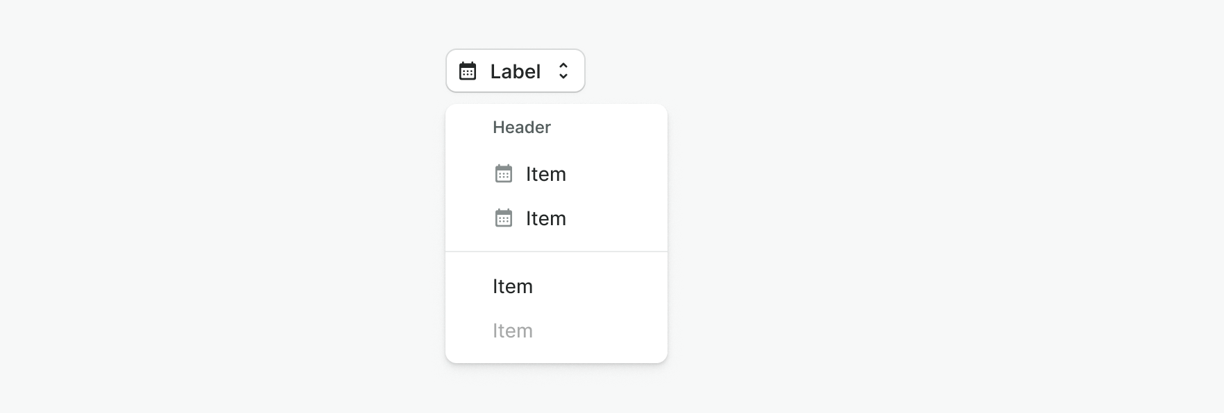Click the greyed-out disabled Item at the bottom

click(x=513, y=331)
